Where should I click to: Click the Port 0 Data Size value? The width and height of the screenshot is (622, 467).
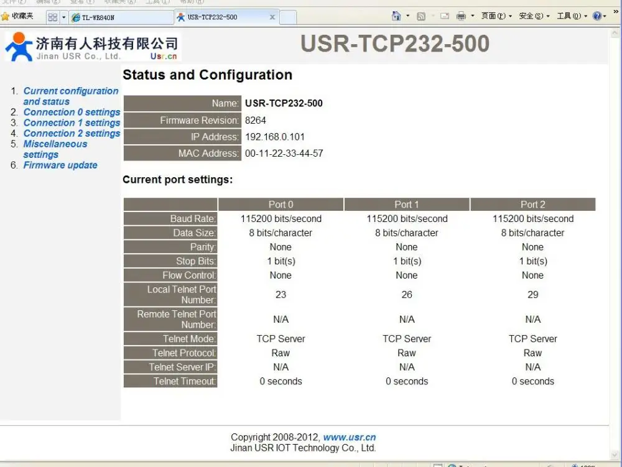click(281, 233)
